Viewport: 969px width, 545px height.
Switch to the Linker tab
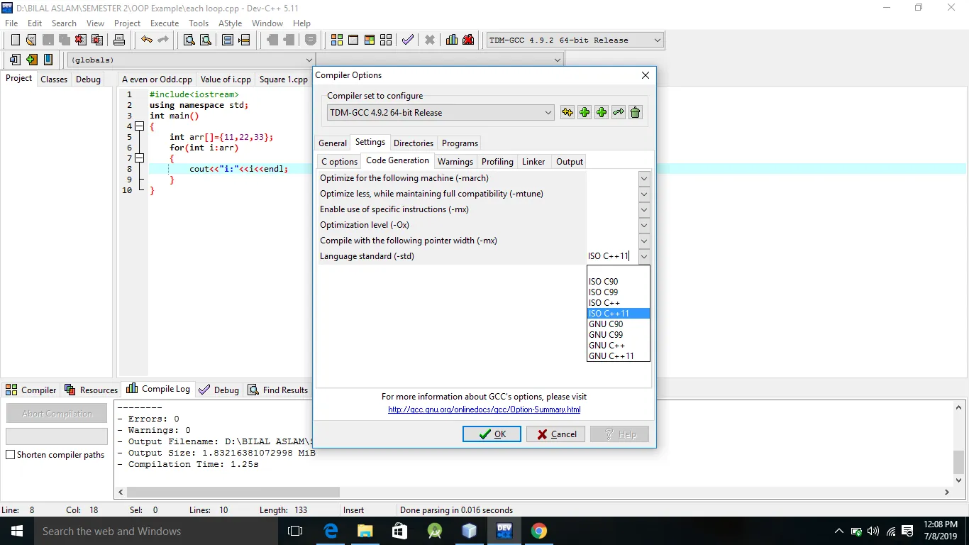click(533, 162)
